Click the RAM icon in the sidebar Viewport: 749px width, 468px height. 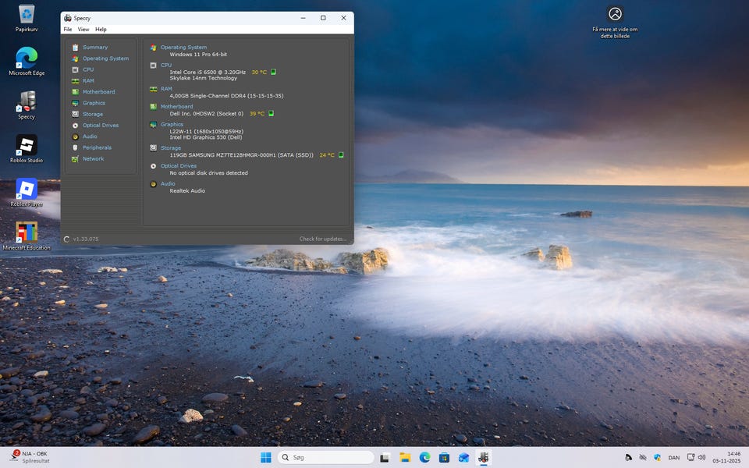pyautogui.click(x=75, y=80)
